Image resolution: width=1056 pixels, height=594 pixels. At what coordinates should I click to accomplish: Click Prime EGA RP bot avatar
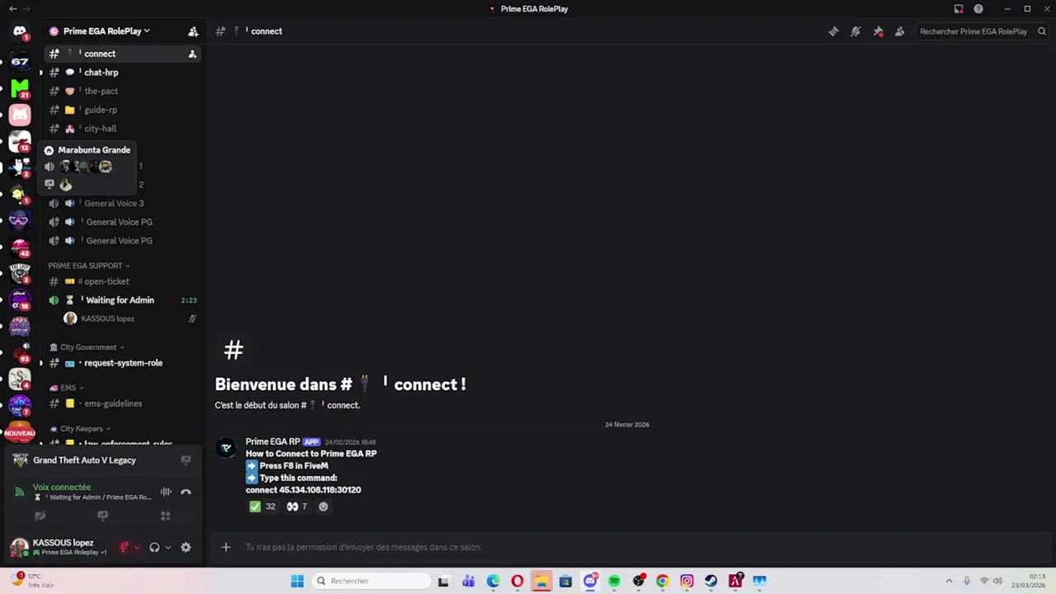pyautogui.click(x=226, y=449)
